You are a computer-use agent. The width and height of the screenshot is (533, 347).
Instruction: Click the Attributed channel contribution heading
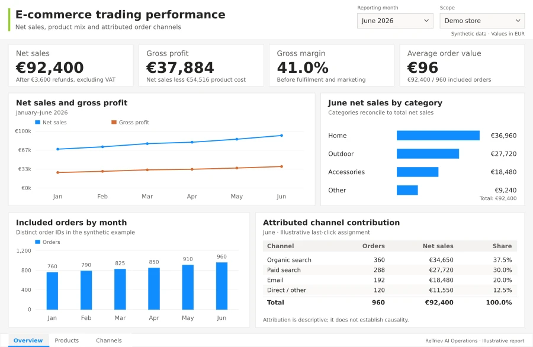[x=332, y=223]
